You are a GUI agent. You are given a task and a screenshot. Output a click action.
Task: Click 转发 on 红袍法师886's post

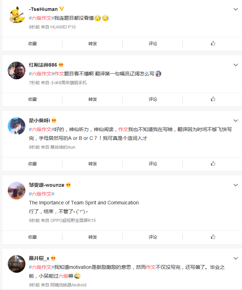93,99
